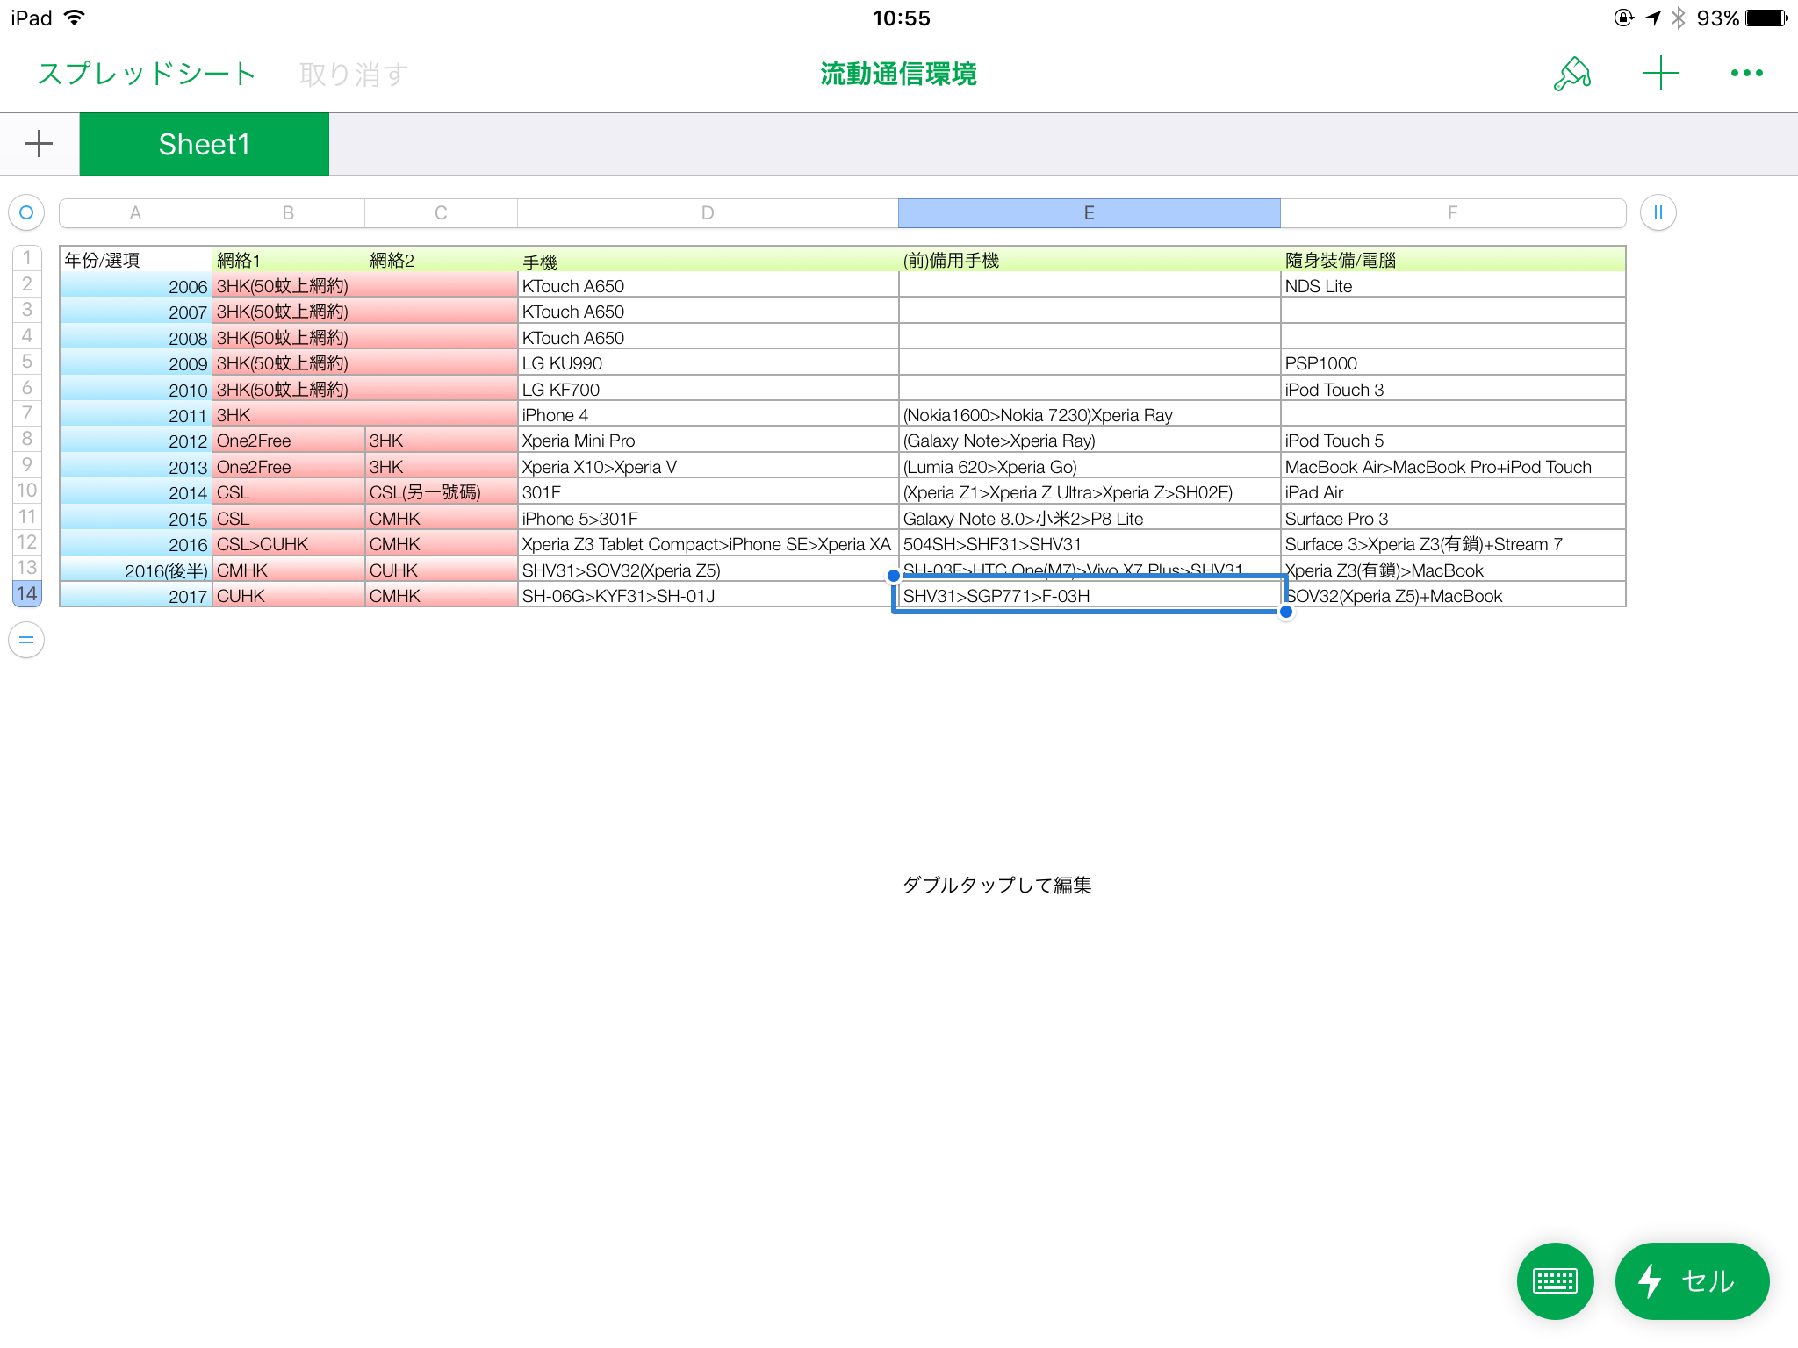The image size is (1798, 1348).
Task: Select the SH-06G>KYF31>SH-01J cell
Action: (708, 596)
